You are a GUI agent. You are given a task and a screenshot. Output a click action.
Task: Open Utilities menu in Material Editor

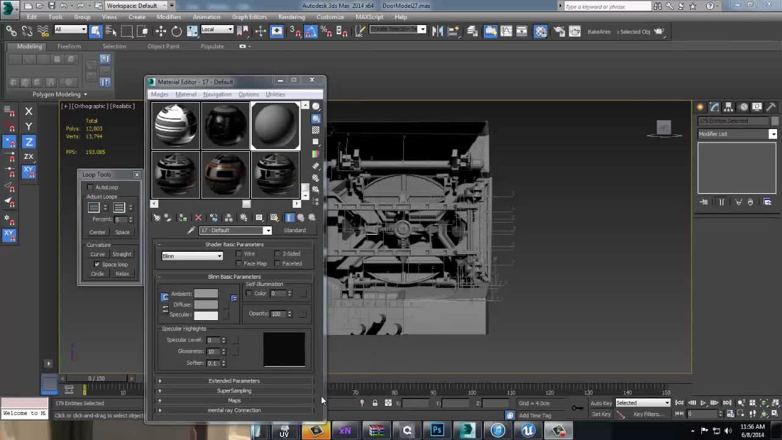click(275, 94)
